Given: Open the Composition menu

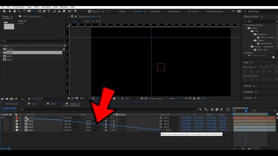Looking at the screenshot, I should [18, 7].
